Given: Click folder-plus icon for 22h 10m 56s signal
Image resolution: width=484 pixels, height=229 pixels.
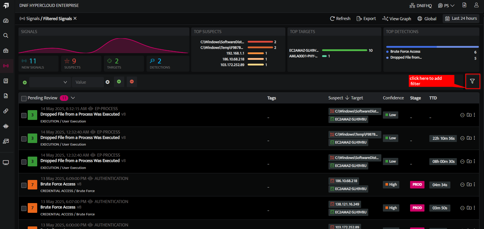Looking at the screenshot, I should (x=469, y=138).
